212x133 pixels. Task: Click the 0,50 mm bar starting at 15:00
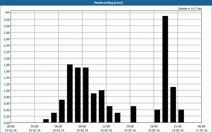(x=134, y=114)
